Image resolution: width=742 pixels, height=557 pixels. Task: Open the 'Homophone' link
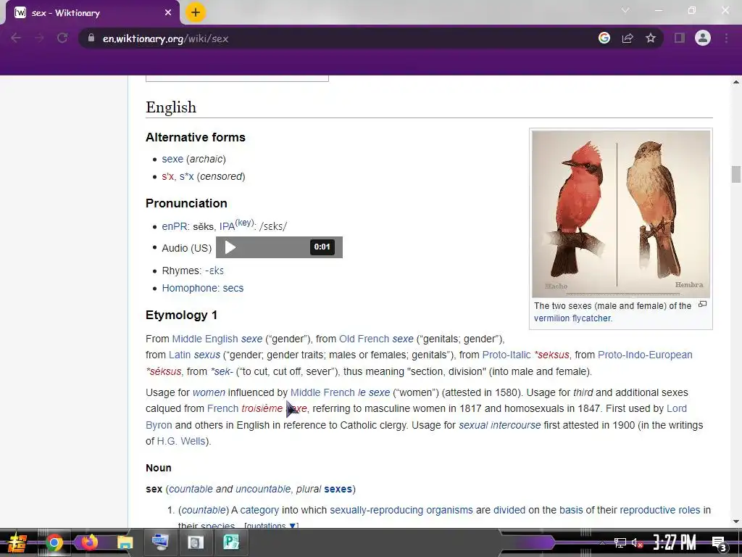point(191,289)
